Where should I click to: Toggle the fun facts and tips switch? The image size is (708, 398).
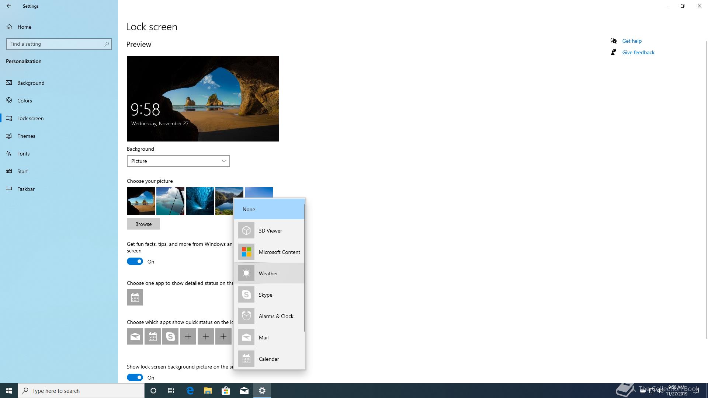click(135, 262)
